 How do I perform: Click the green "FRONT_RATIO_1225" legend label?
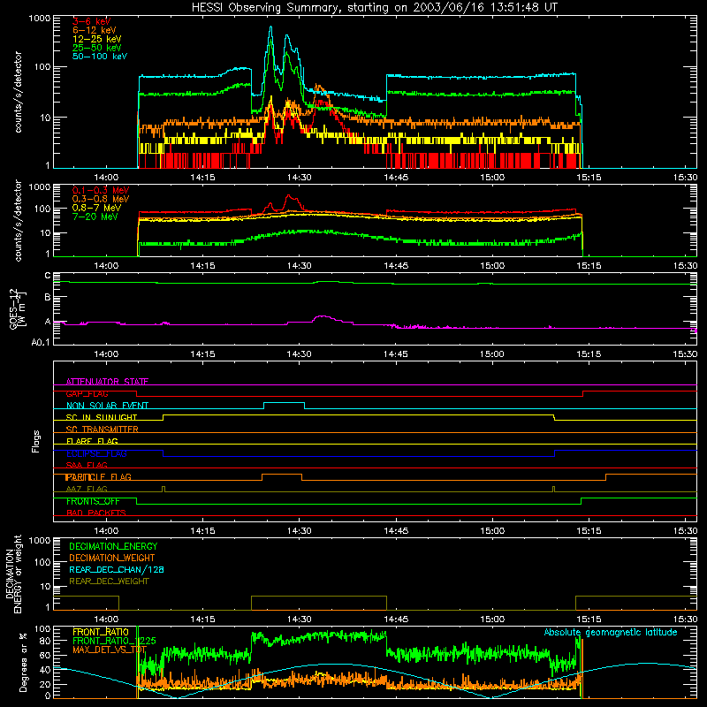click(x=114, y=641)
